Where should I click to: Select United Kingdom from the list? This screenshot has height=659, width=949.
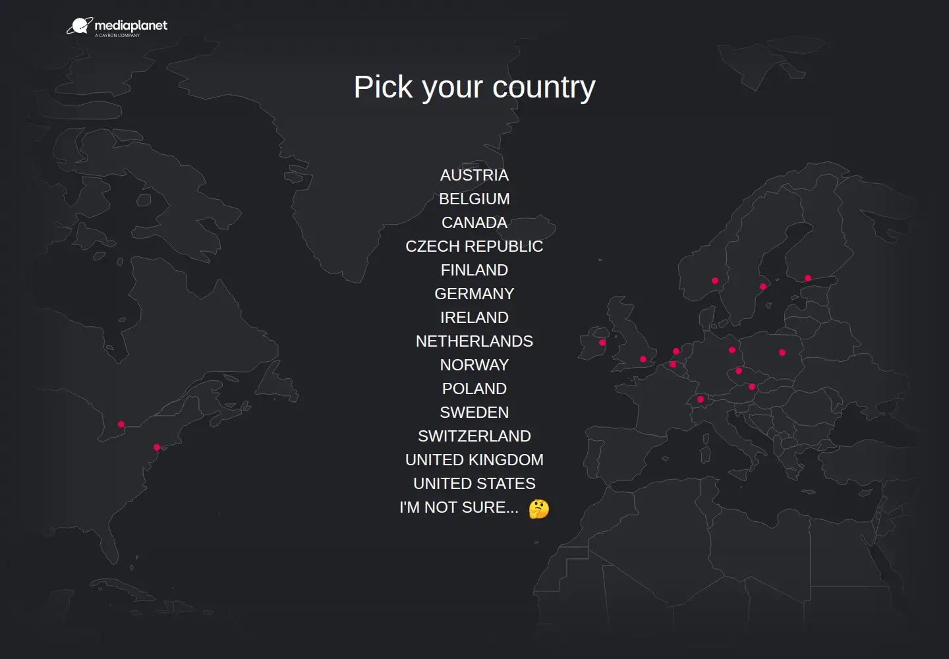tap(474, 460)
